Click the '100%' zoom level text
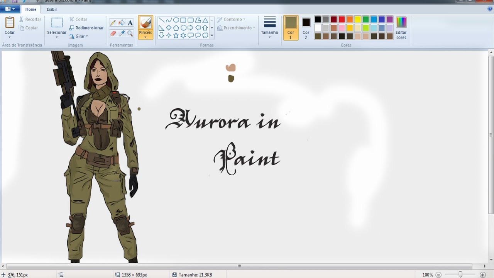The height and width of the screenshot is (278, 494). (428, 275)
